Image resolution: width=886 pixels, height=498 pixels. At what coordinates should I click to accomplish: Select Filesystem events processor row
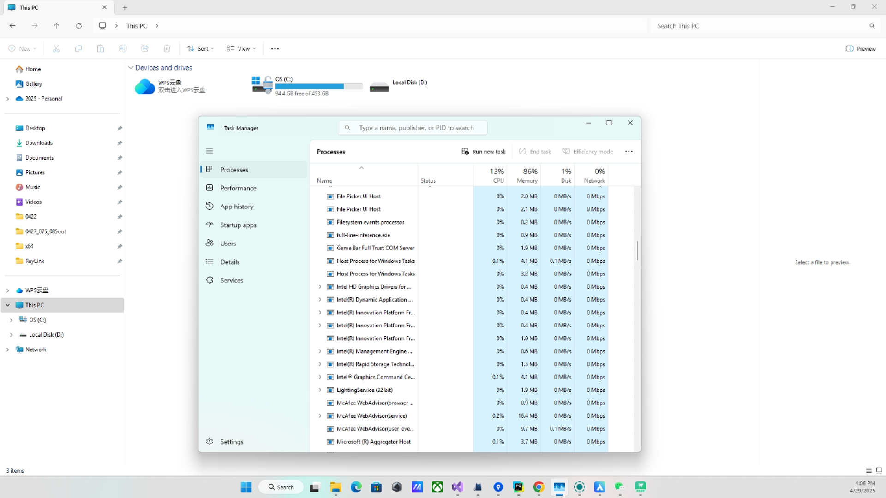[x=459, y=222]
